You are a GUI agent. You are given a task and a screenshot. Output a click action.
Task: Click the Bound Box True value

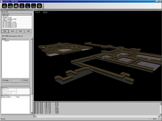point(23,97)
